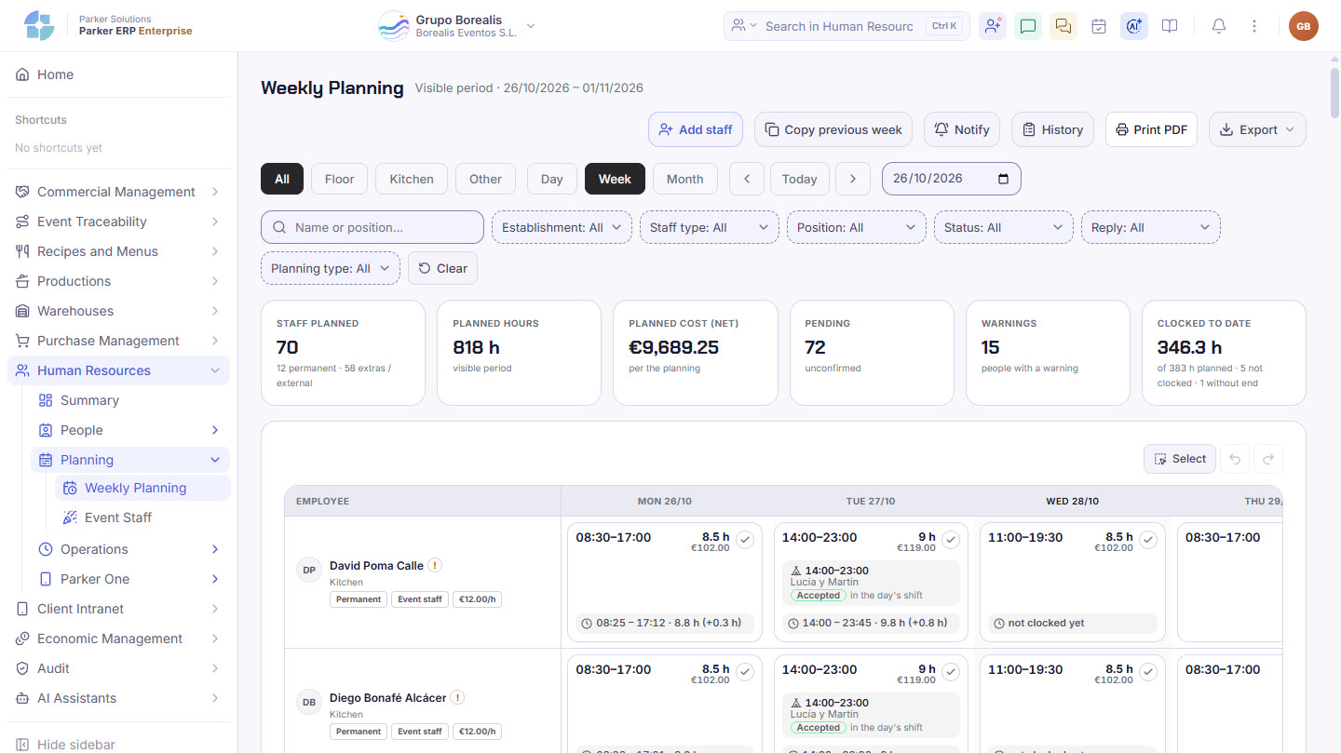Viewport: 1341px width, 753px height.
Task: Click Copy previous week button
Action: tap(833, 129)
